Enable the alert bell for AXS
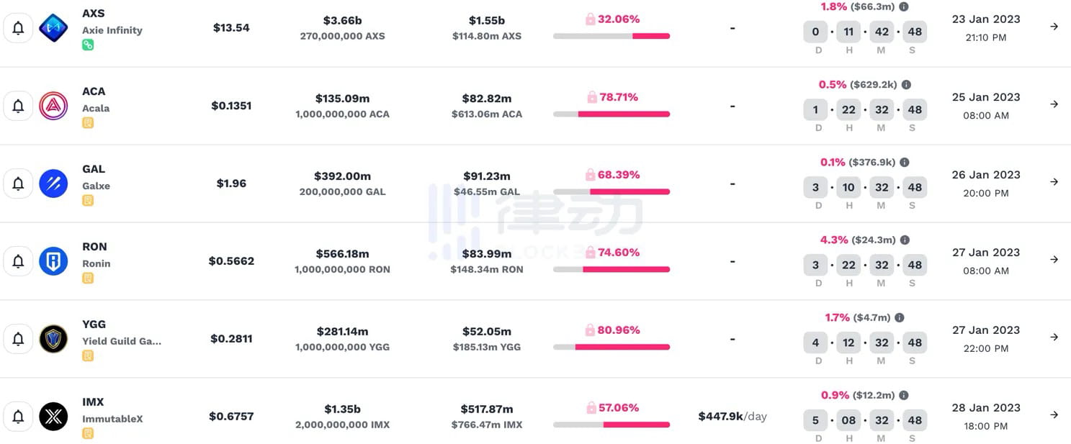The image size is (1071, 444). [18, 28]
